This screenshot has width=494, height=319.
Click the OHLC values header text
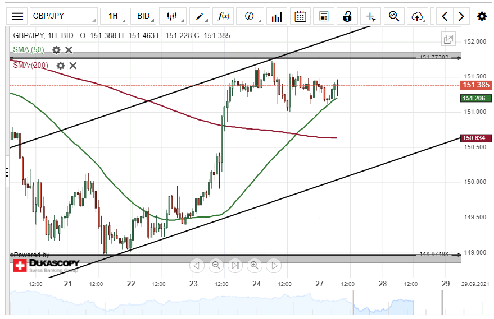(x=155, y=35)
